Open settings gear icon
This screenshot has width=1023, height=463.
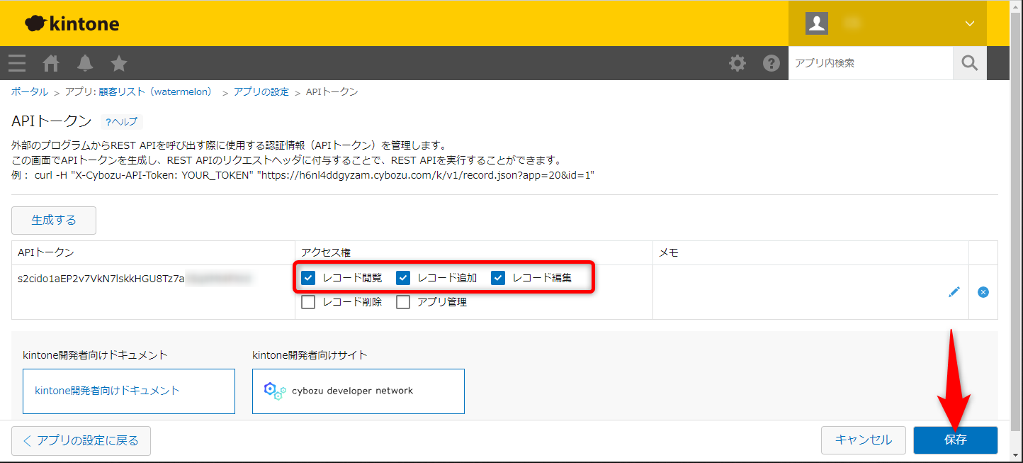tap(737, 63)
